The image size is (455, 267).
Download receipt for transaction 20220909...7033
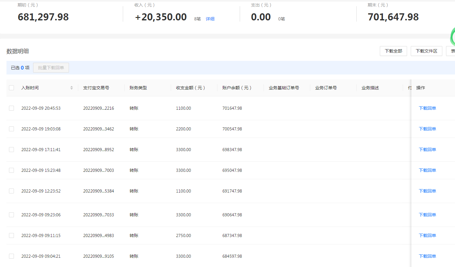tap(427, 215)
